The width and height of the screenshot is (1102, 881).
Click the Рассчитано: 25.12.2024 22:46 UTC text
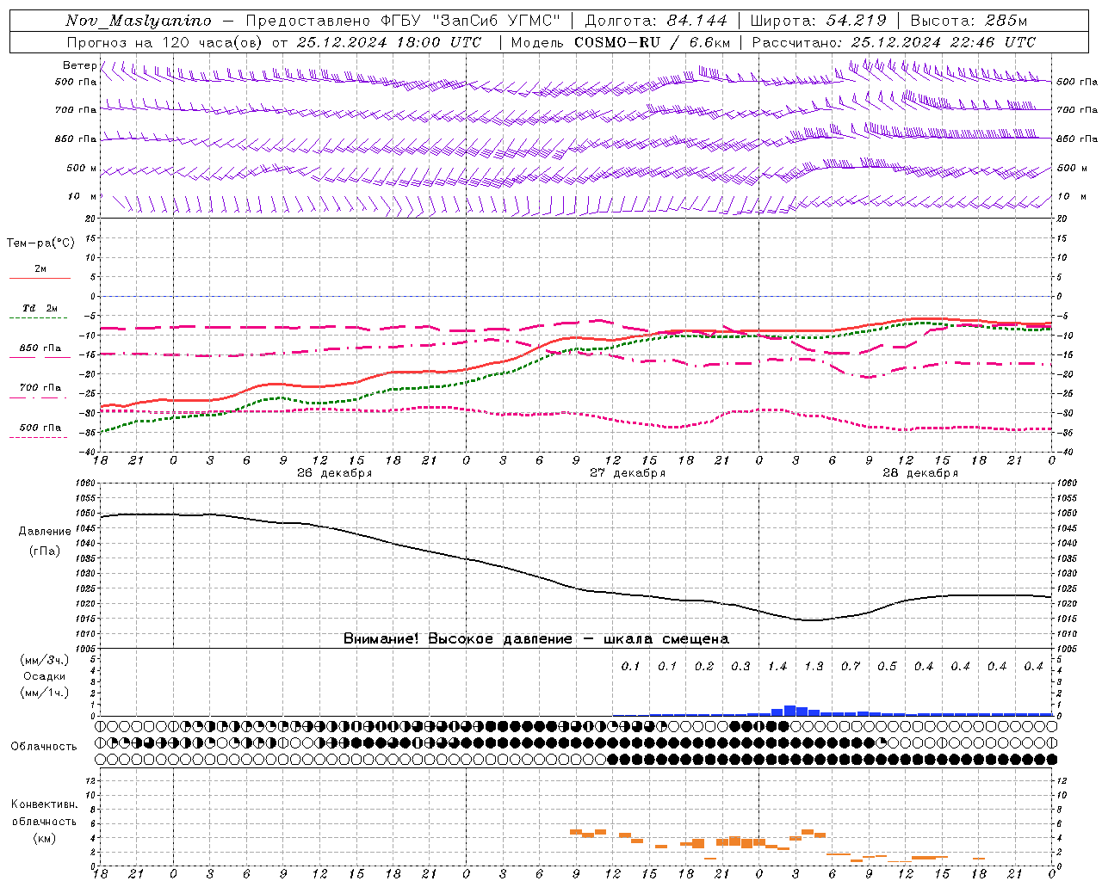tap(894, 42)
